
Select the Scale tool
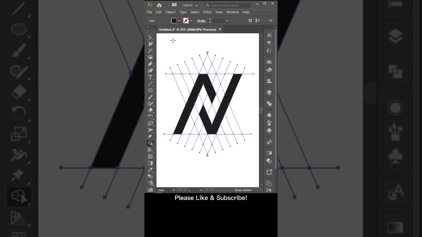150,123
